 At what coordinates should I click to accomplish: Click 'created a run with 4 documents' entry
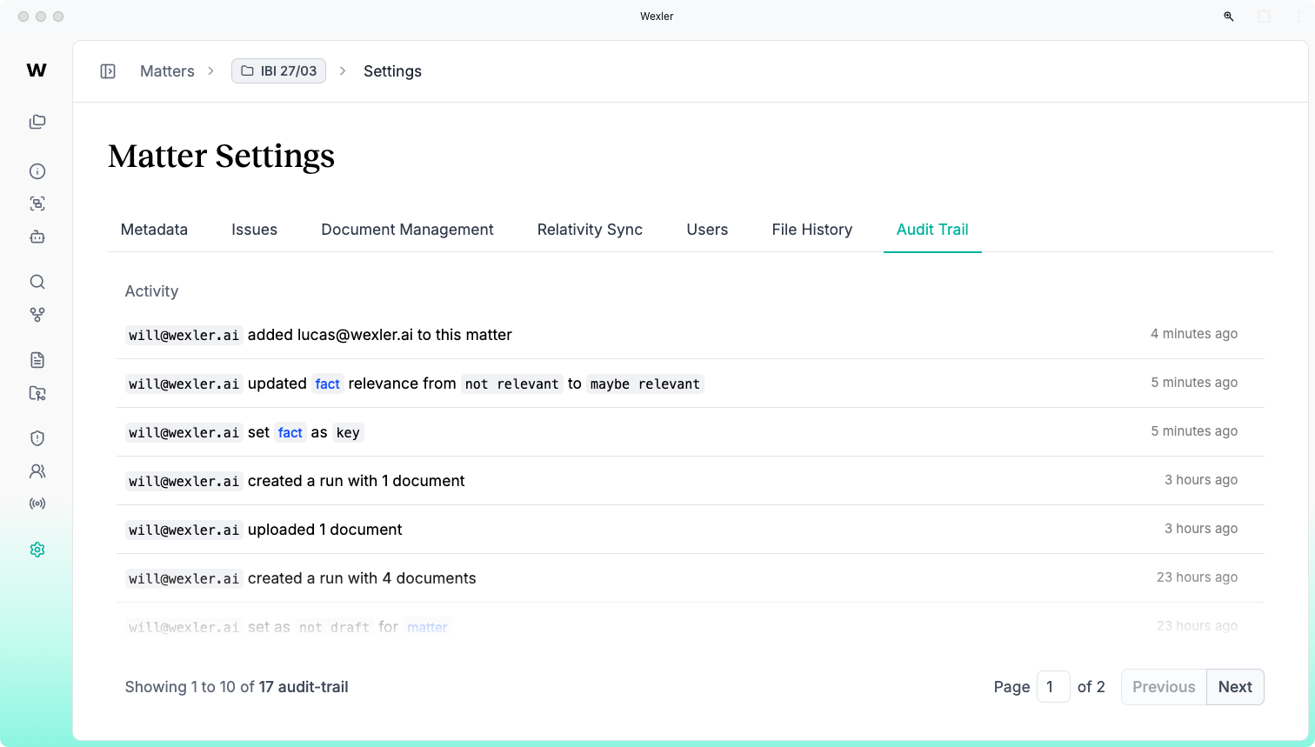click(x=362, y=578)
